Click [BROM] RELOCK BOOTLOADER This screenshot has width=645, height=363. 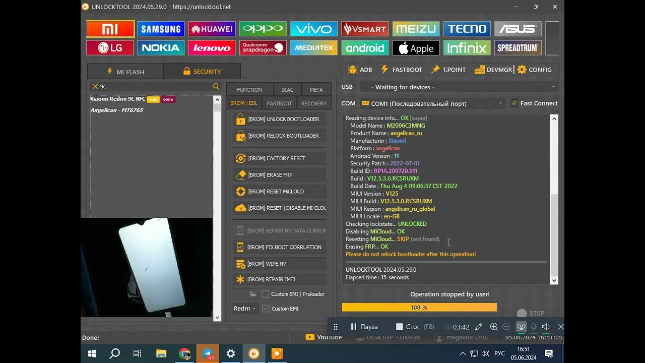point(279,136)
